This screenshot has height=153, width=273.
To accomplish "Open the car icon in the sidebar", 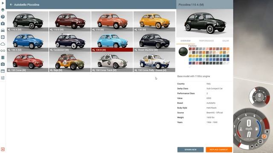I will click(3, 30).
